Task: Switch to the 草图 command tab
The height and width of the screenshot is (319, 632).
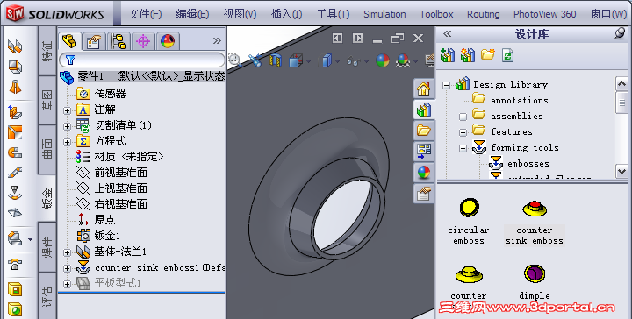Action: tap(47, 100)
